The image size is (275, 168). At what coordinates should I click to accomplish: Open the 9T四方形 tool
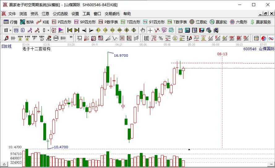(x=154, y=22)
